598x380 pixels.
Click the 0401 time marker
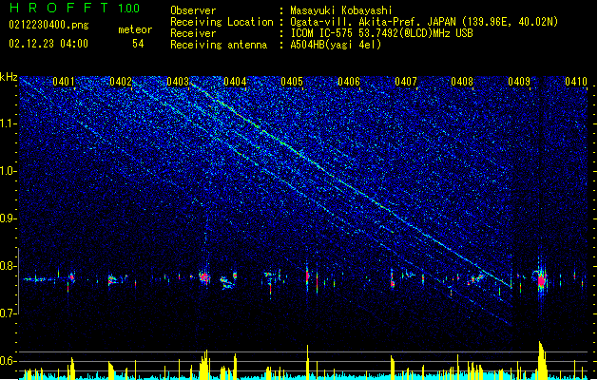click(x=64, y=82)
